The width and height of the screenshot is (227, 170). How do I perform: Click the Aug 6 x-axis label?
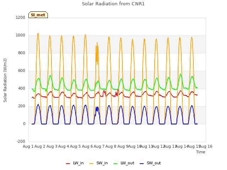pos(87,146)
